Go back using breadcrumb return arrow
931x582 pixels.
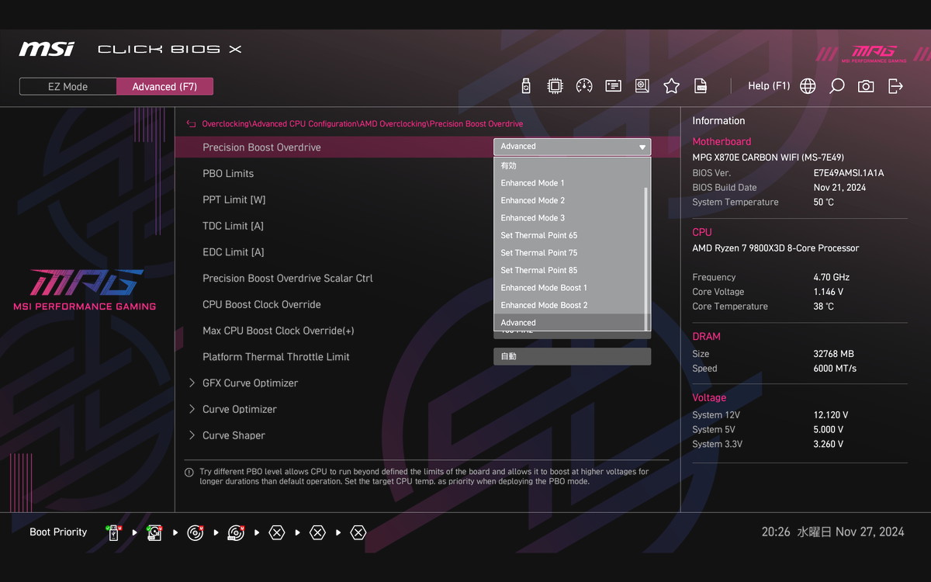pyautogui.click(x=191, y=124)
